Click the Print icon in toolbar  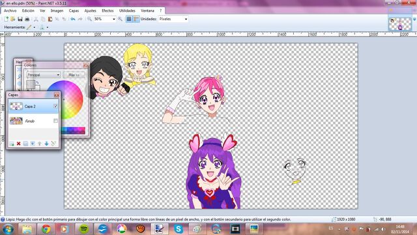point(27,19)
